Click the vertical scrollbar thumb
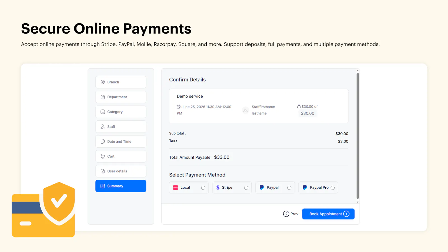The width and height of the screenshot is (448, 252). 358,136
